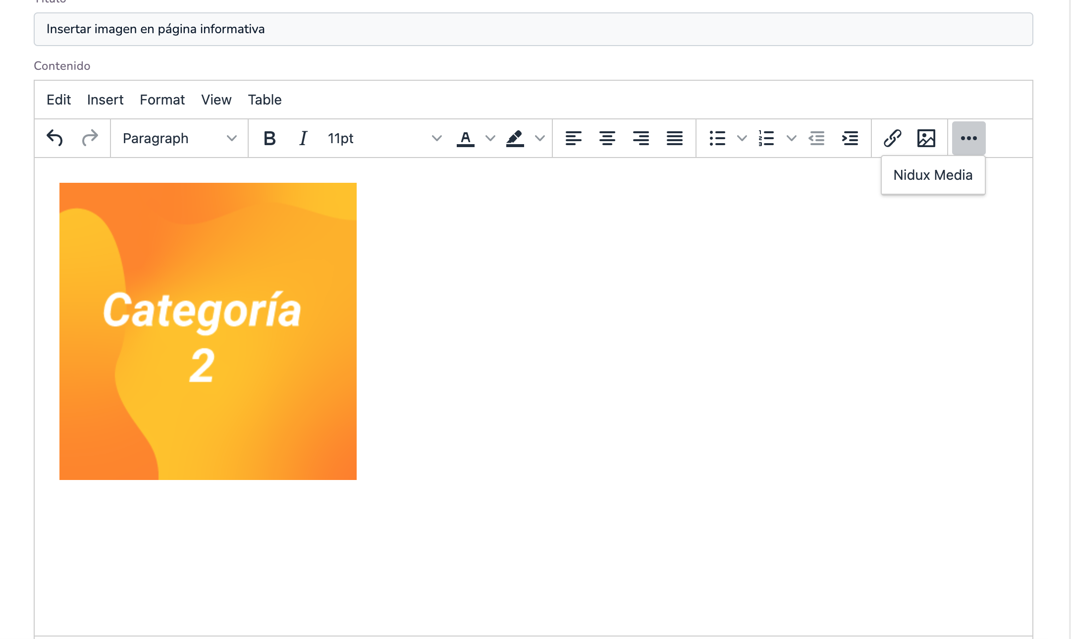Justify the text alignment
This screenshot has height=639, width=1071.
coord(674,138)
